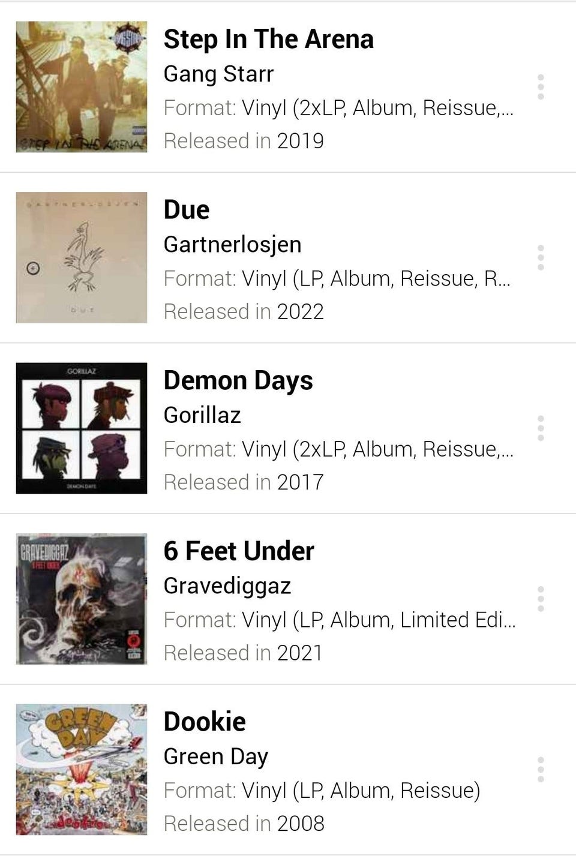Tap the Green Day artist name
576x856 pixels.
tap(215, 756)
